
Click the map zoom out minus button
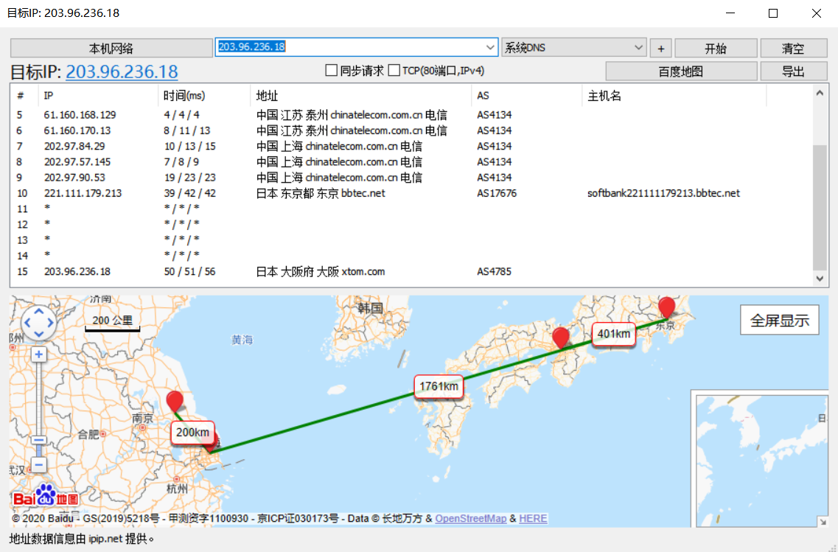[39, 465]
